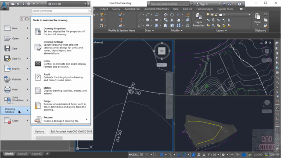Click the keyword or phrase search box
Viewport: 281px width, 158px height.
coord(169,4)
